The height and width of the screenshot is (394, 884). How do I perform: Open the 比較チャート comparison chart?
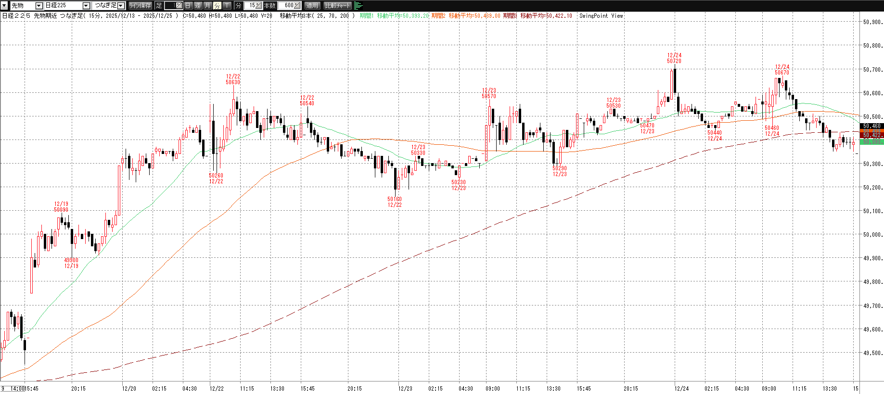pos(337,6)
